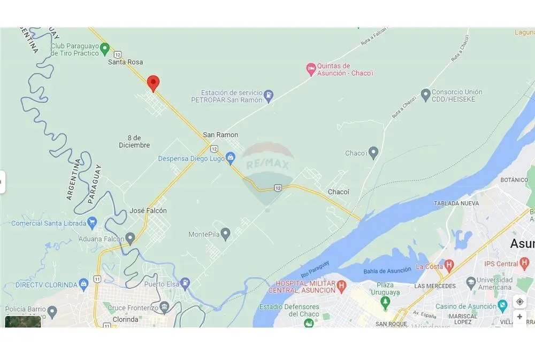Screen dimensions: 535x356
Task: Open the Casino de Asunción marker
Action: pyautogui.click(x=502, y=306)
